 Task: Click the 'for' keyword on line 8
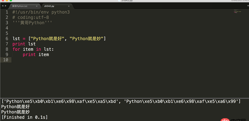click(16, 49)
